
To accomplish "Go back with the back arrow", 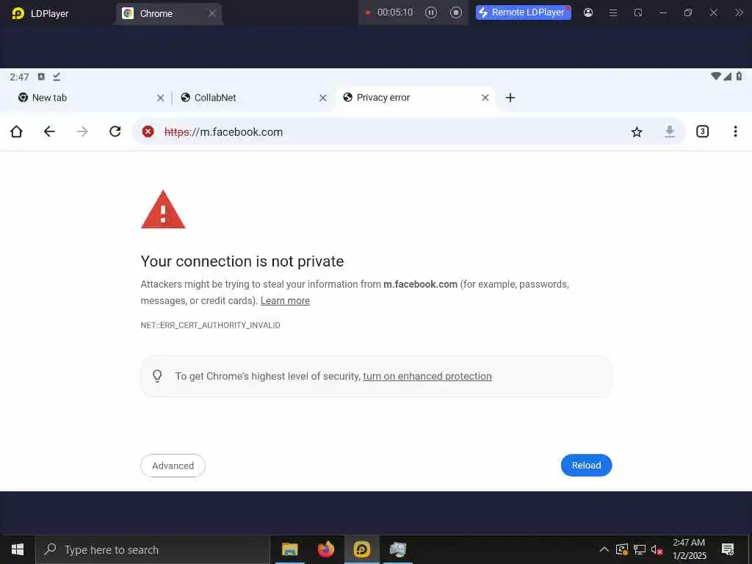I will point(49,131).
